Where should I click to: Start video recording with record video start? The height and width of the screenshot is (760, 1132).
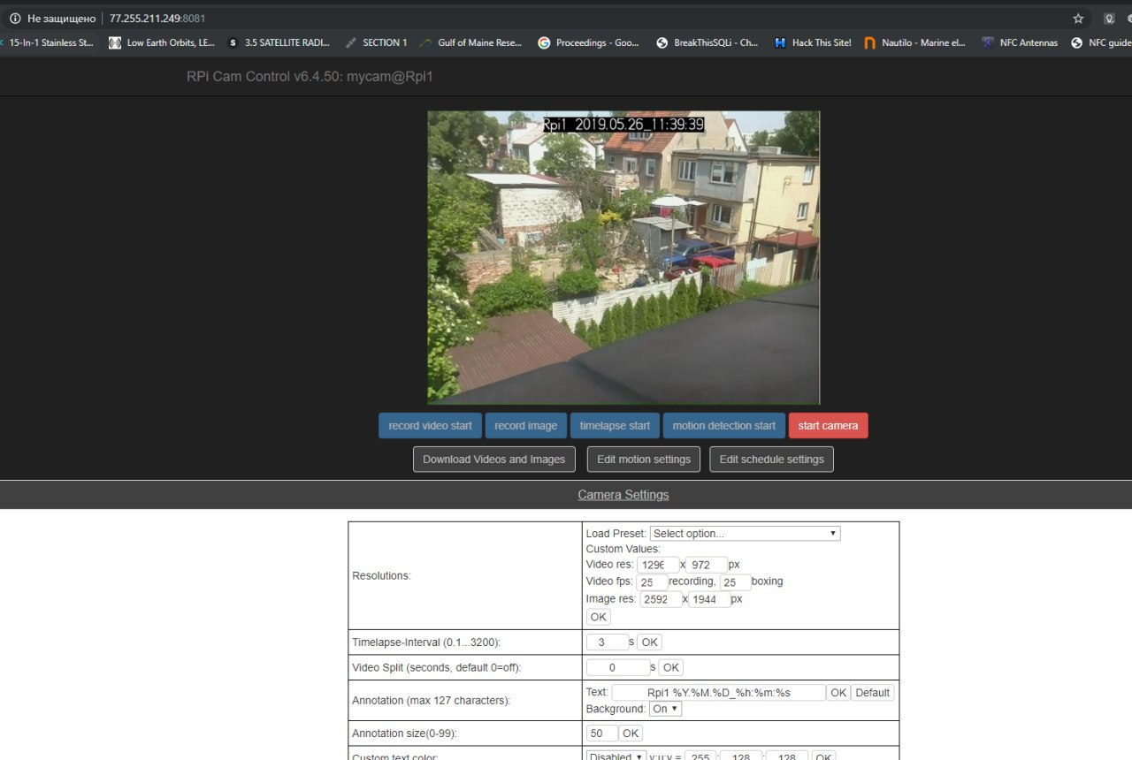[430, 426]
